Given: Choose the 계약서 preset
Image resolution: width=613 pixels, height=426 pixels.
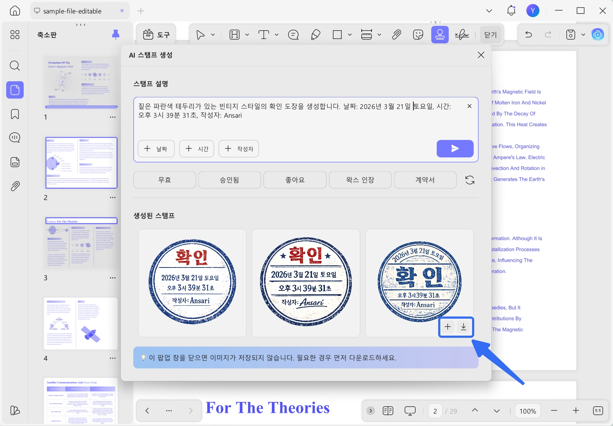Looking at the screenshot, I should 425,180.
